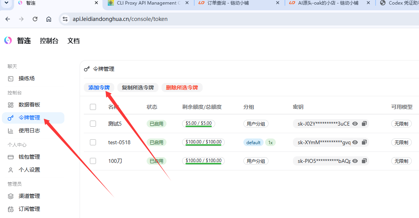
Task: Open 渠道管理 in the sidebar
Action: (33, 196)
